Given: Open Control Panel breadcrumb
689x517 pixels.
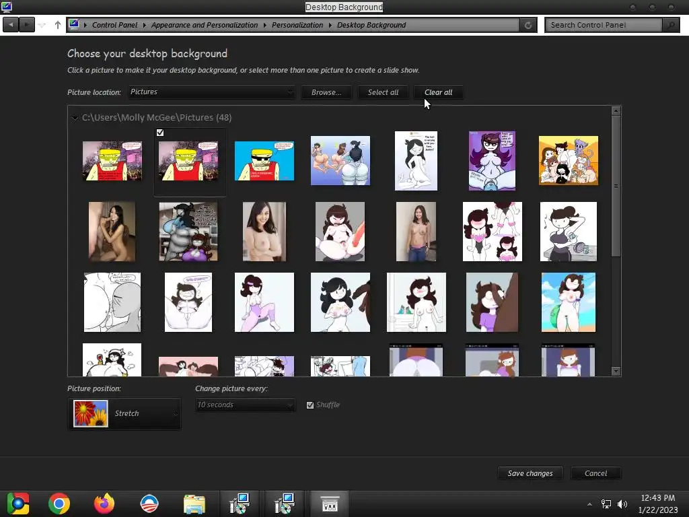Looking at the screenshot, I should (114, 25).
